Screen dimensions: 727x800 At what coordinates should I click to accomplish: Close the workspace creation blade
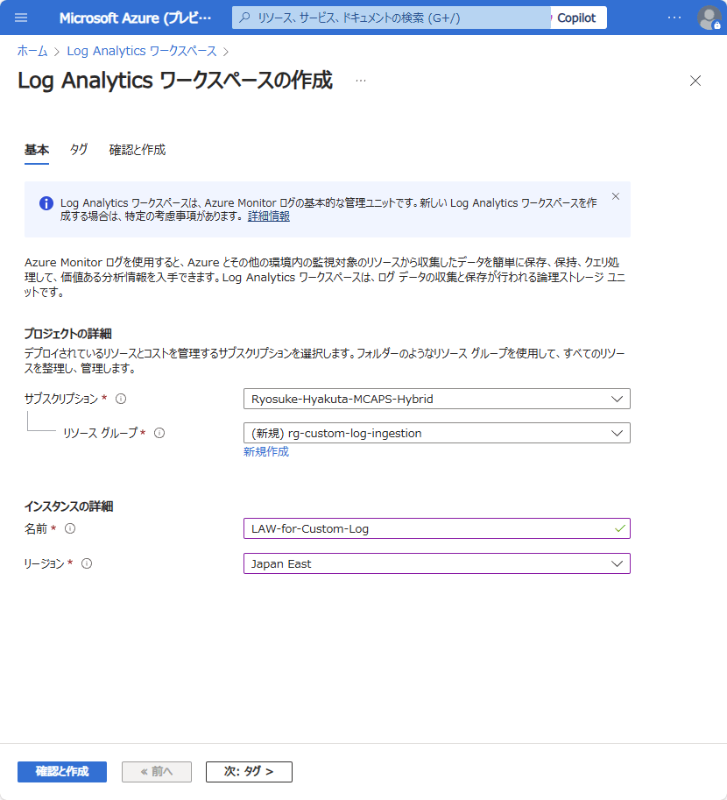[695, 81]
